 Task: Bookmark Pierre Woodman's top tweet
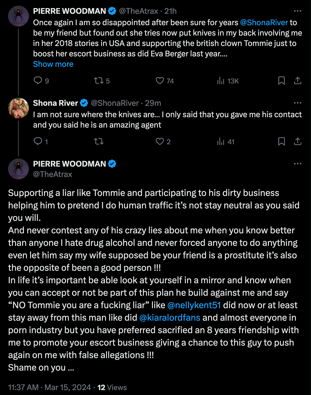[281, 81]
